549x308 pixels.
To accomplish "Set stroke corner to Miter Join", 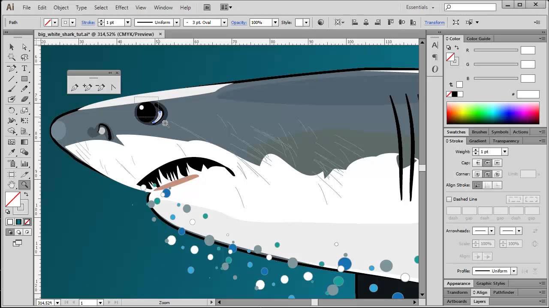I will pos(477,174).
